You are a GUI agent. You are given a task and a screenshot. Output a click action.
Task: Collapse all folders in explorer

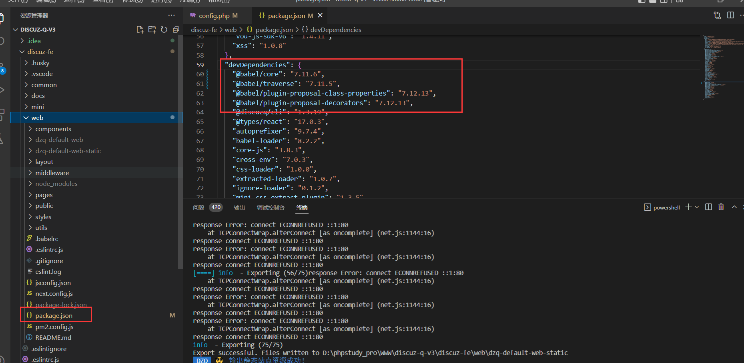[x=176, y=30]
